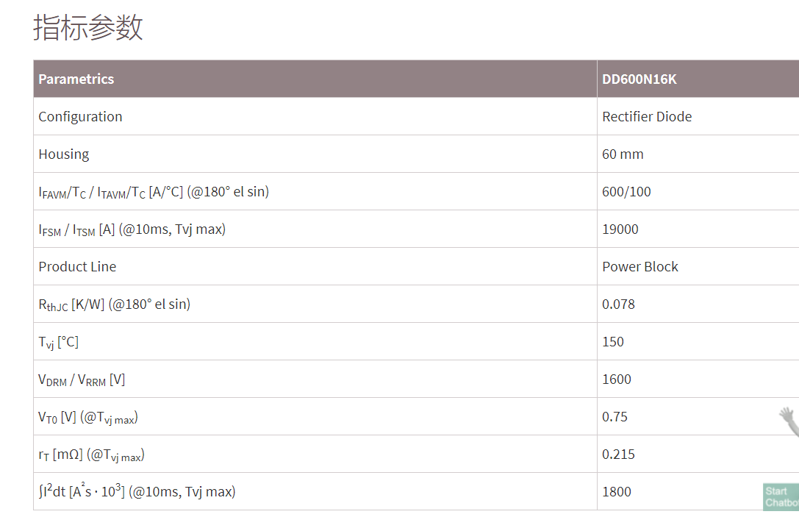Select the VDRM / VRRM voltage row
The width and height of the screenshot is (799, 517).
416,379
